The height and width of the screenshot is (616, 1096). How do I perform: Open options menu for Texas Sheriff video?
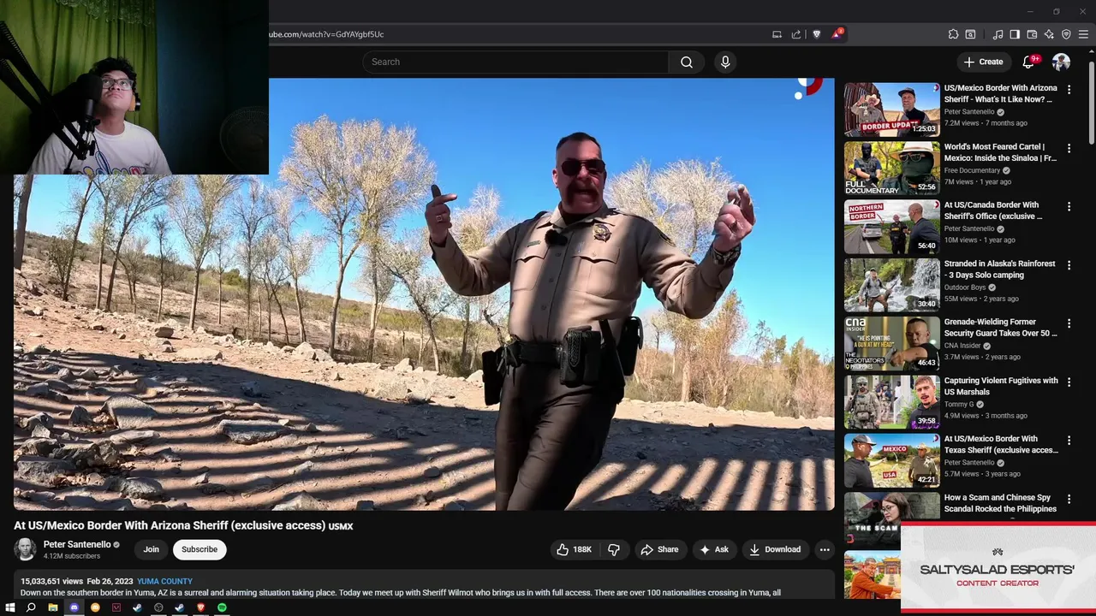click(x=1069, y=441)
